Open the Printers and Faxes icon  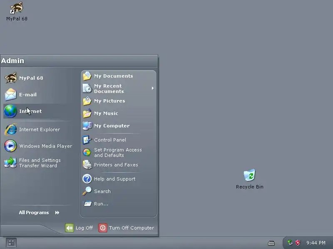(x=87, y=165)
